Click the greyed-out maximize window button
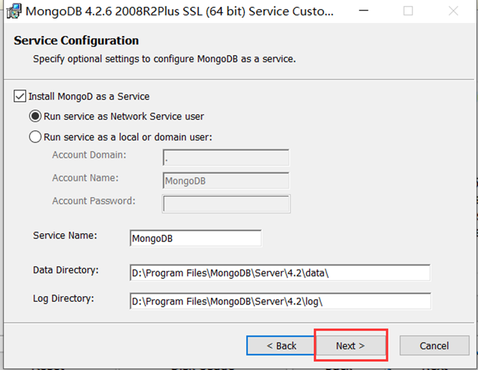The image size is (478, 370). point(408,11)
